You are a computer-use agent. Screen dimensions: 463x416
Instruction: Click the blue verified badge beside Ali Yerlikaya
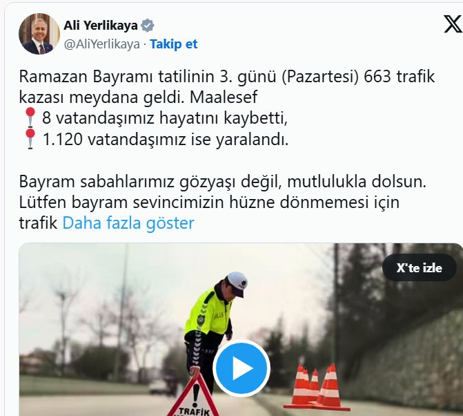pyautogui.click(x=148, y=26)
